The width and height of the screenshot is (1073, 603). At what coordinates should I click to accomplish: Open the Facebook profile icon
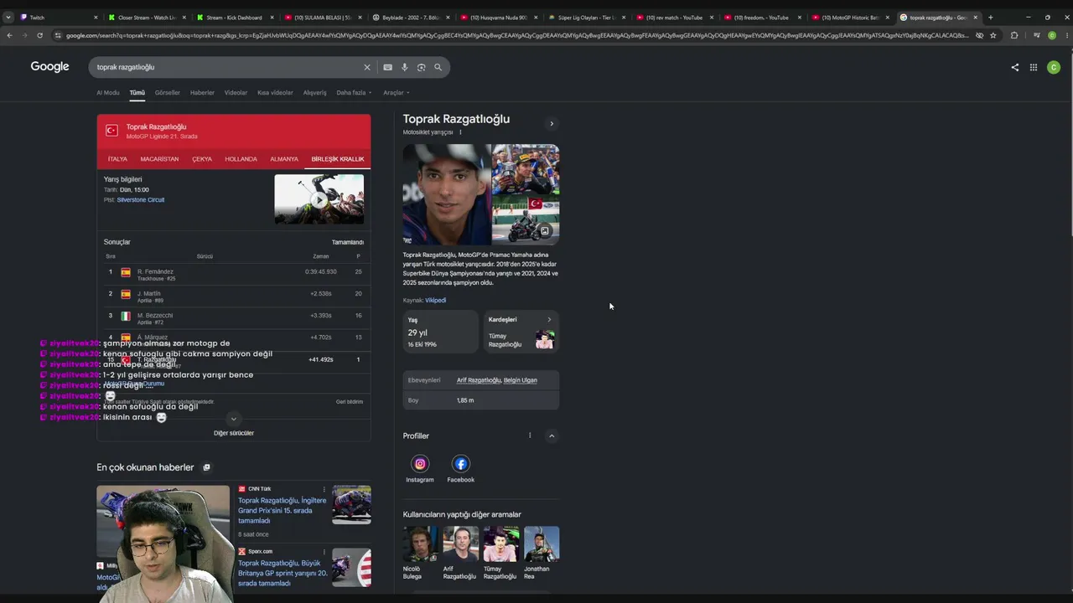[x=460, y=464]
